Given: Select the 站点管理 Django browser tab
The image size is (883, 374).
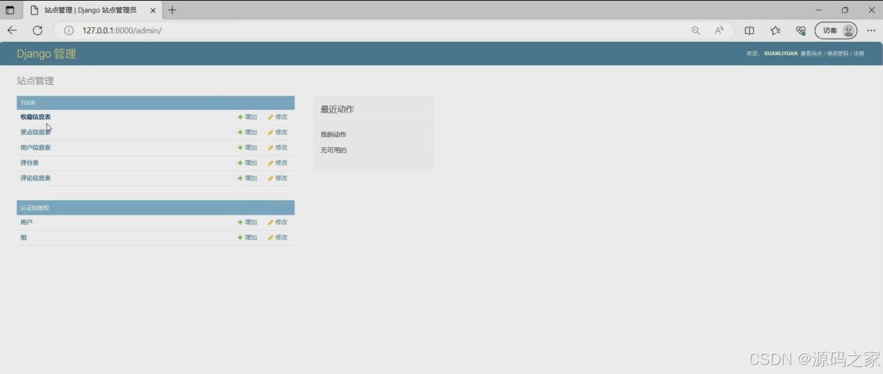Looking at the screenshot, I should (93, 10).
